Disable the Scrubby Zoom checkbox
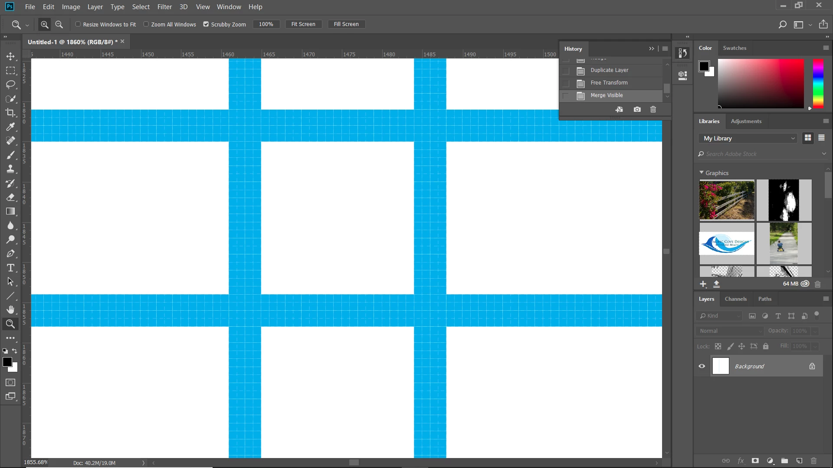Viewport: 833px width, 468px height. click(x=206, y=24)
